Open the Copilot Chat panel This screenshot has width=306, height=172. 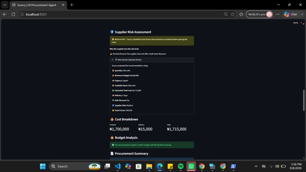(290, 14)
